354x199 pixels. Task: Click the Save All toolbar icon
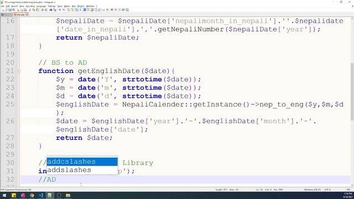[13, 10]
